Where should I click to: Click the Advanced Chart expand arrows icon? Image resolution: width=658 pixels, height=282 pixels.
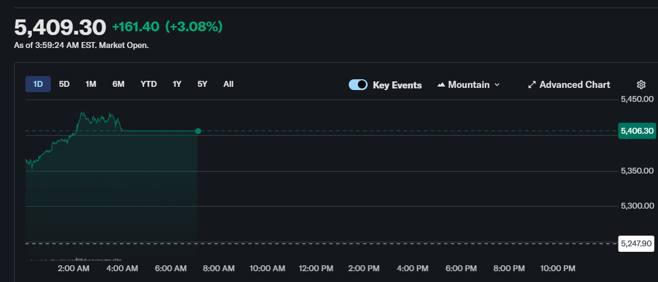pos(532,85)
